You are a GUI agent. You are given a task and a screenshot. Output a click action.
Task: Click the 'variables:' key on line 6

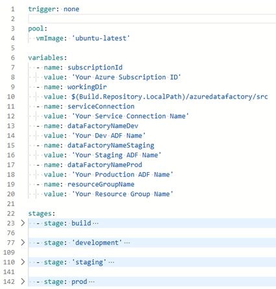[x=47, y=58]
